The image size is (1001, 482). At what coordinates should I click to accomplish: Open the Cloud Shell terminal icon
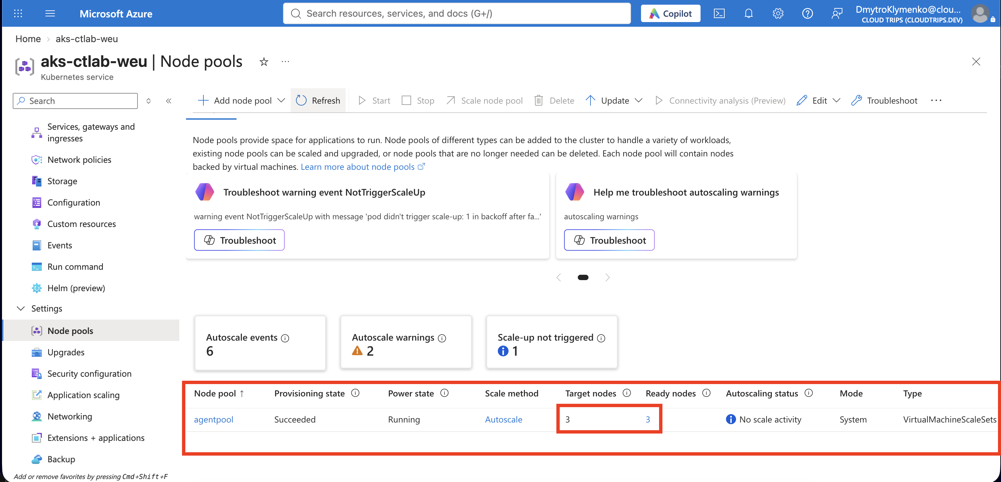point(719,14)
